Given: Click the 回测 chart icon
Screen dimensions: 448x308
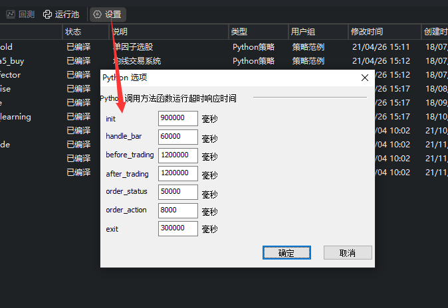Looking at the screenshot, I should 11,15.
